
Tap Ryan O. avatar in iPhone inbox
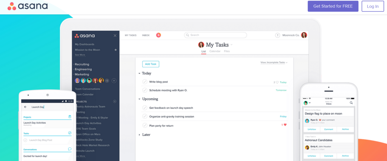coord(307,121)
